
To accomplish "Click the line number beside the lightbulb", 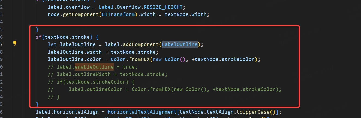I will [2, 44].
